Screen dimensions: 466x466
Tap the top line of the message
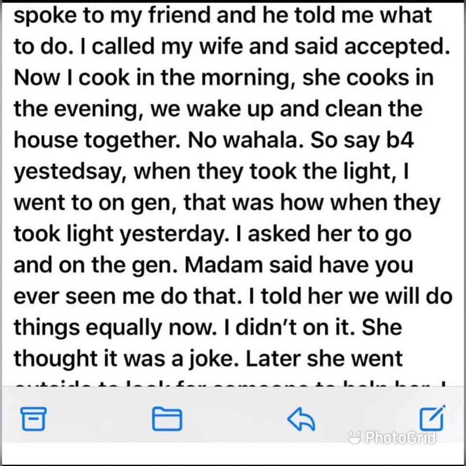coord(223,15)
